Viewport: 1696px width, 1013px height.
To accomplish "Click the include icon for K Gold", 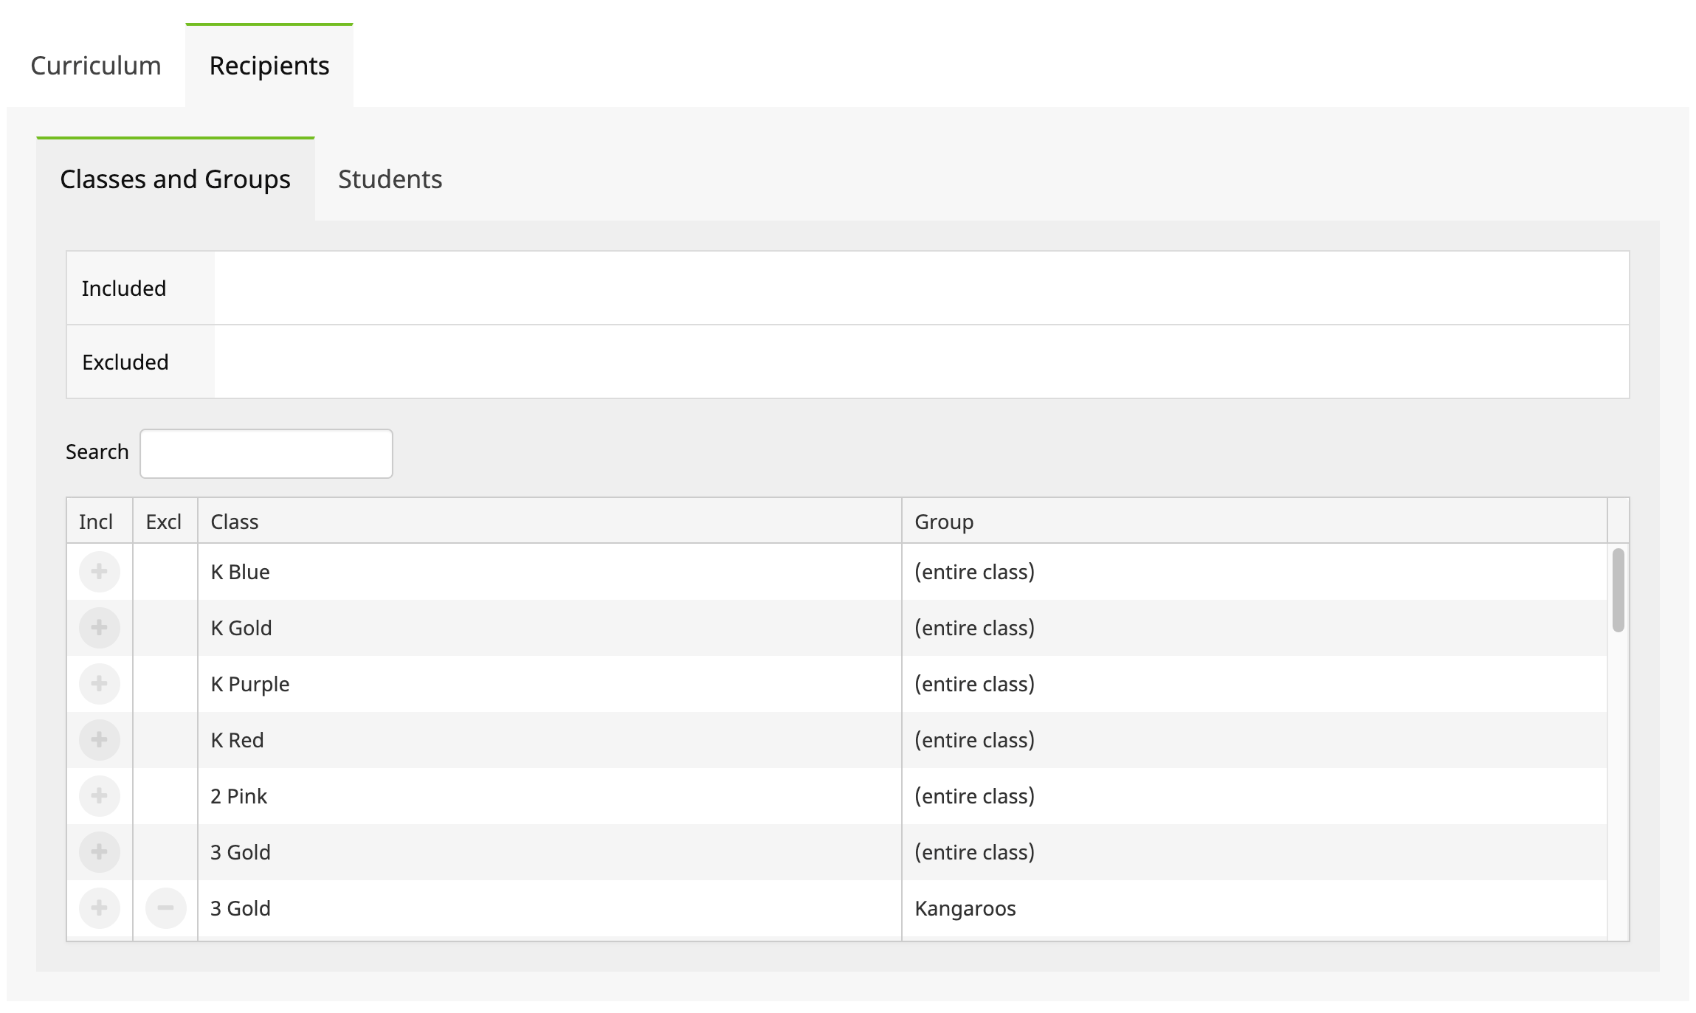I will tap(99, 626).
